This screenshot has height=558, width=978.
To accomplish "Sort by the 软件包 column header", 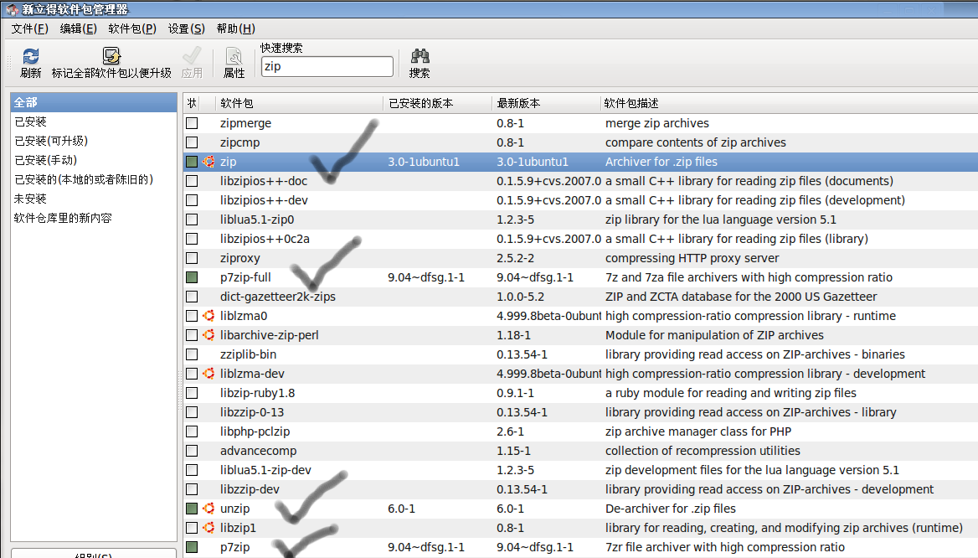I will [x=299, y=103].
